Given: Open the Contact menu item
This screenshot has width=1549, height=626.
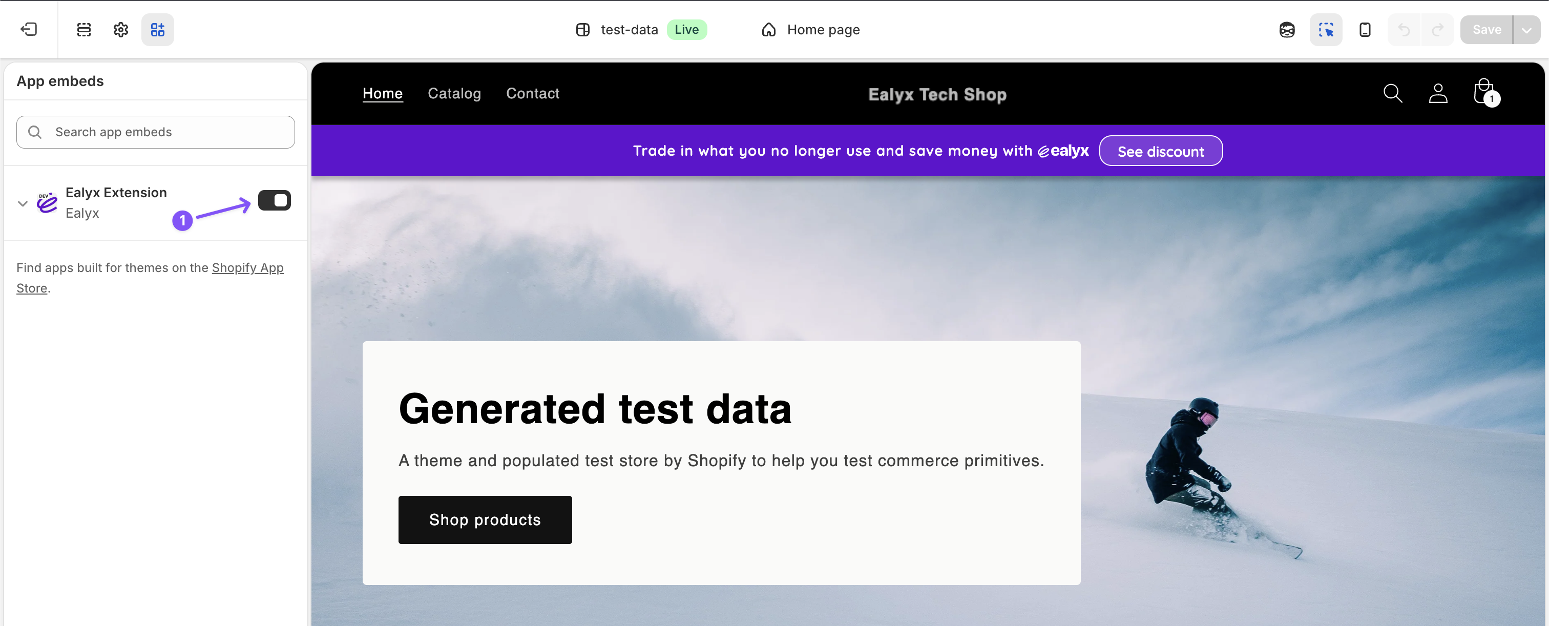Looking at the screenshot, I should 532,93.
